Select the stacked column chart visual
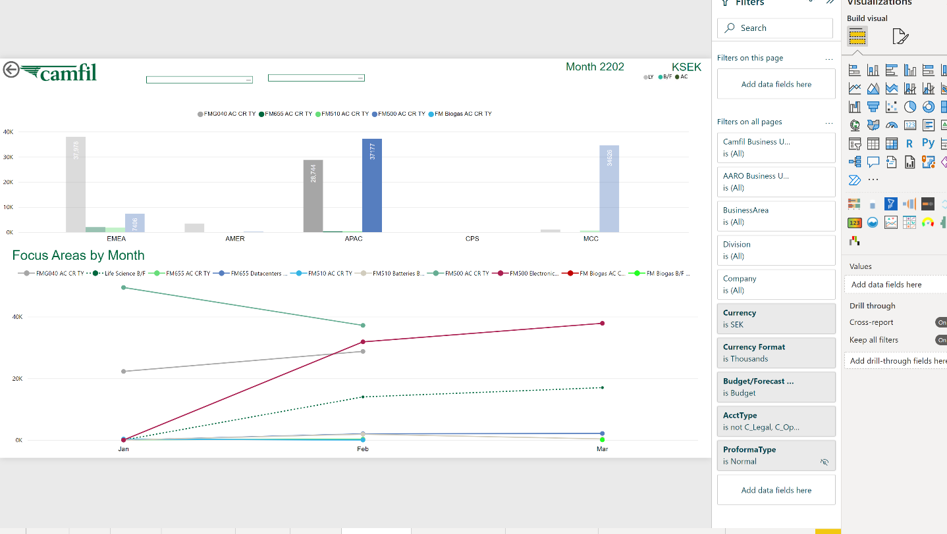The height and width of the screenshot is (534, 947). [873, 70]
